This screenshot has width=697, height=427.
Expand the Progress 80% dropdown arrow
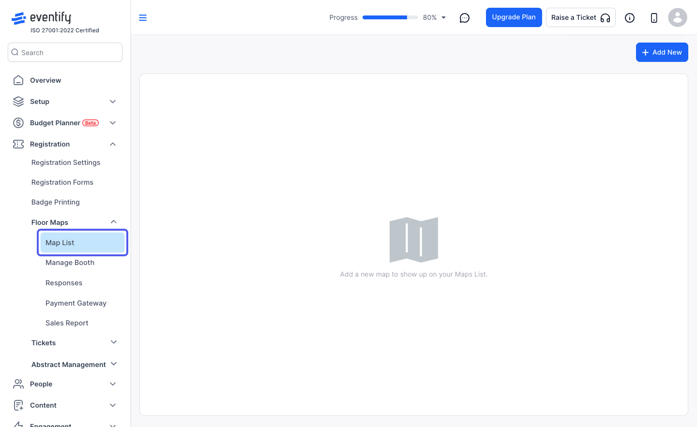pyautogui.click(x=443, y=18)
